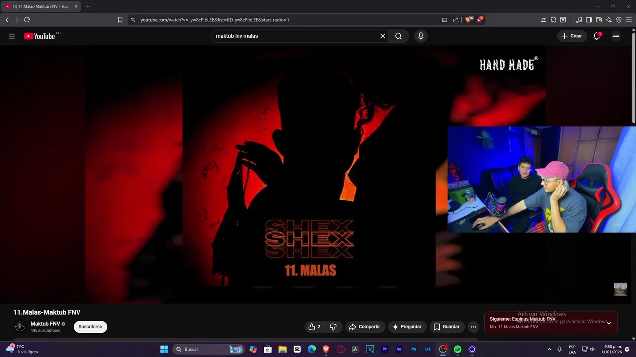The width and height of the screenshot is (636, 357).
Task: Click the magnifier search button
Action: (x=398, y=36)
